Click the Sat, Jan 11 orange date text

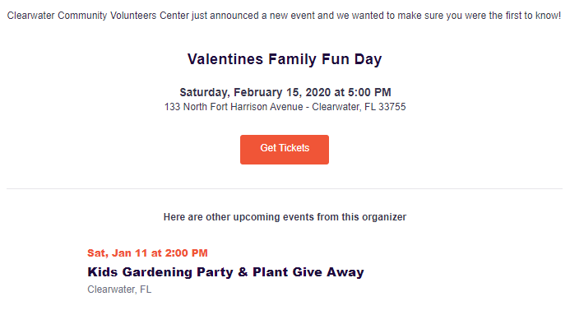pos(147,252)
